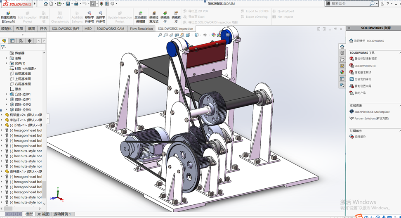Click 编辑卖方 tool

tap(176, 17)
